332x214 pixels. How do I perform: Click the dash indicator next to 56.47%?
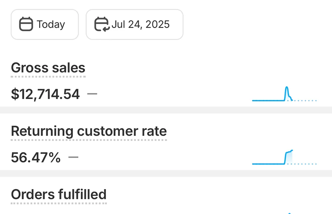coord(73,157)
